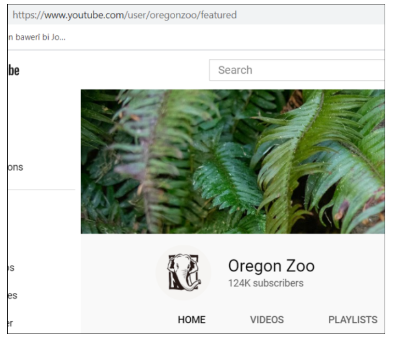Image resolution: width=393 pixels, height=340 pixels.
Task: Click the 124K subscribers text
Action: [x=266, y=283]
